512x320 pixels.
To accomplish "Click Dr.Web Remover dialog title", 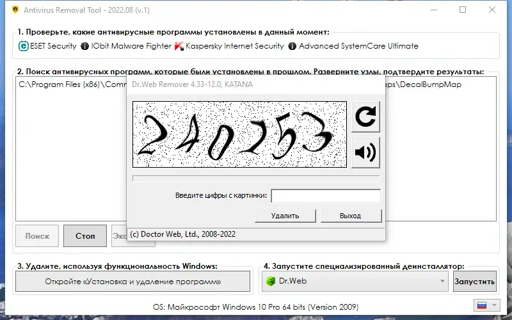I will click(x=192, y=84).
